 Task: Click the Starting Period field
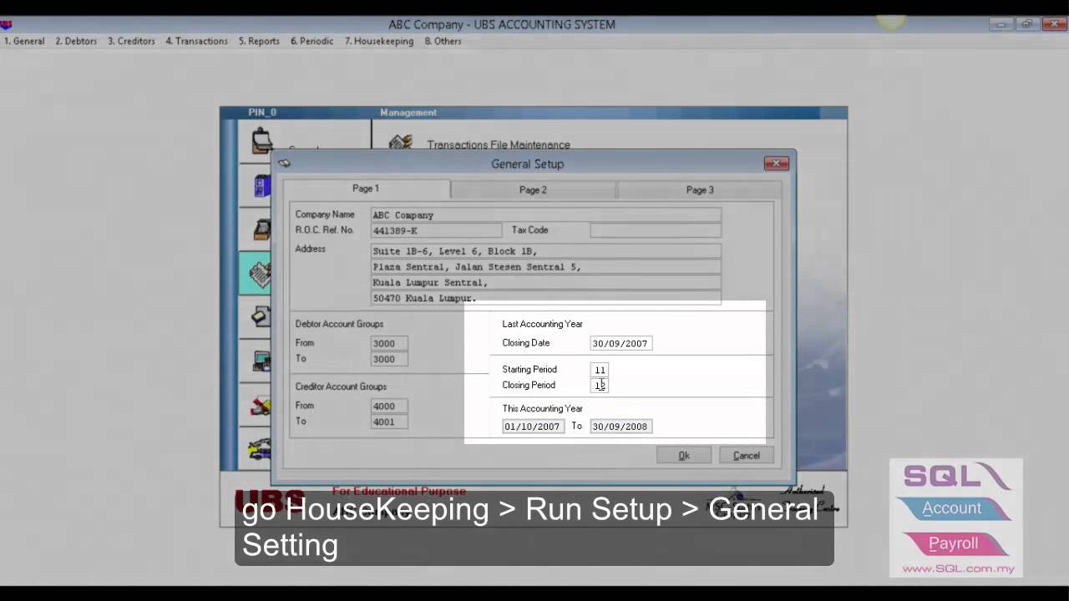tap(600, 370)
